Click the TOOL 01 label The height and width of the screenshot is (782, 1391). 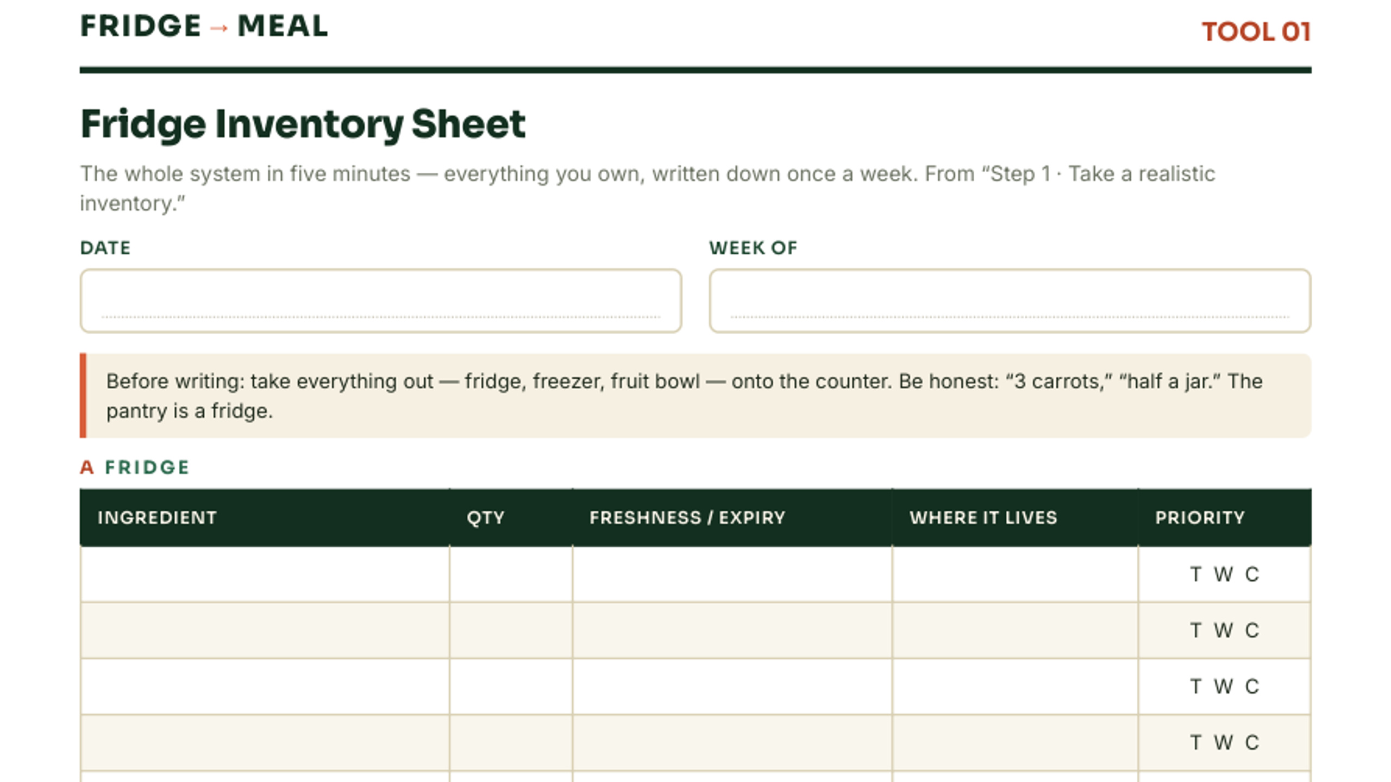tap(1256, 32)
